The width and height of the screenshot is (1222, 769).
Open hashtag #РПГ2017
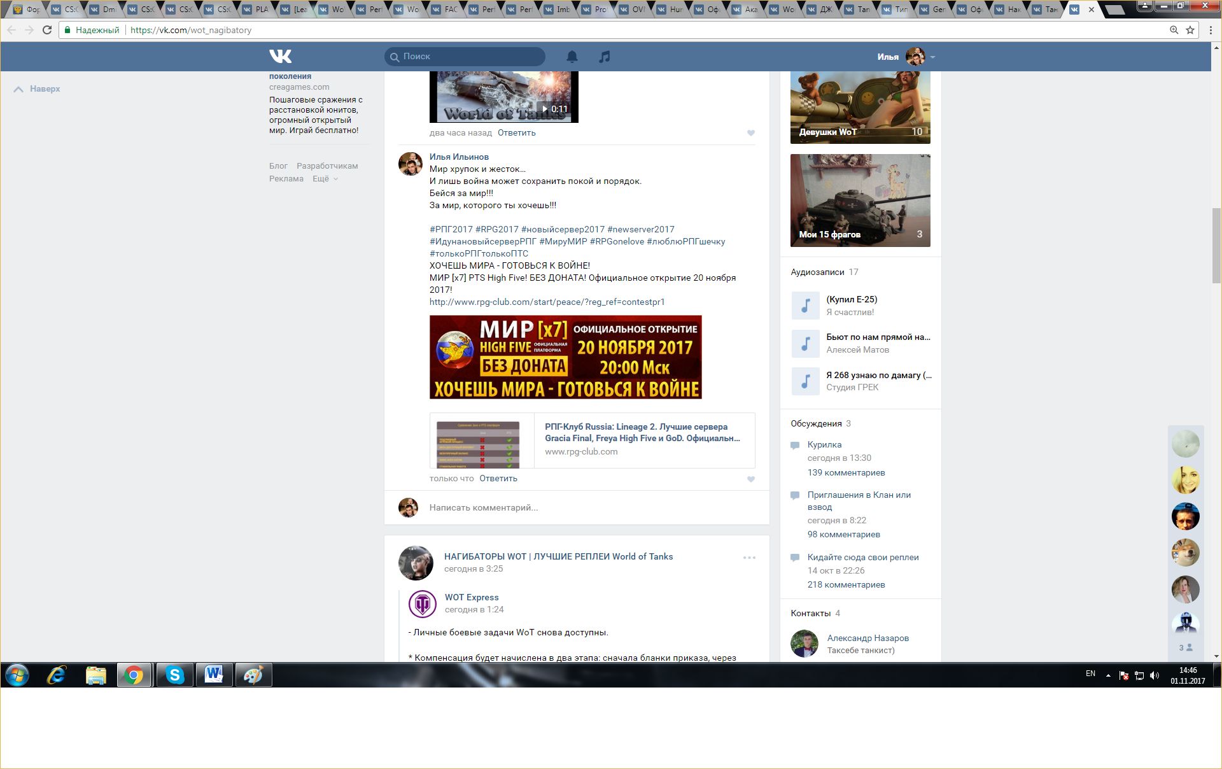coord(451,229)
